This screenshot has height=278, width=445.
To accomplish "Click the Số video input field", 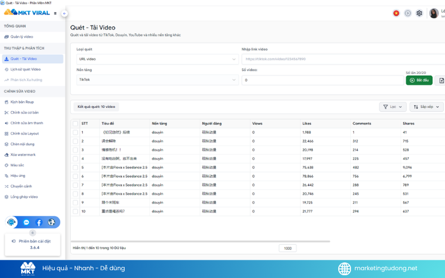I will point(323,80).
